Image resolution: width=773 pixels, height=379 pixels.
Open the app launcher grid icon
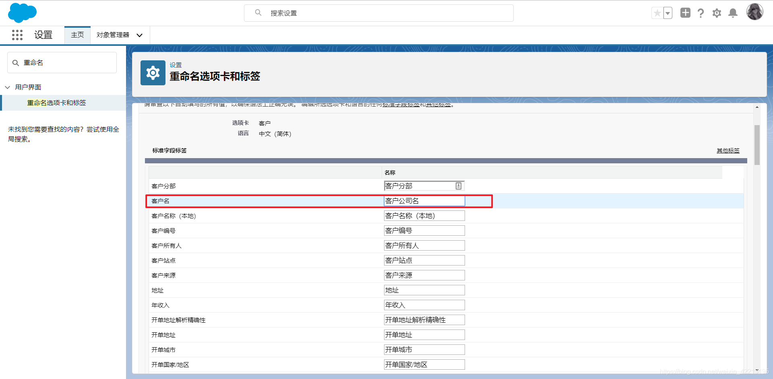[x=17, y=35]
